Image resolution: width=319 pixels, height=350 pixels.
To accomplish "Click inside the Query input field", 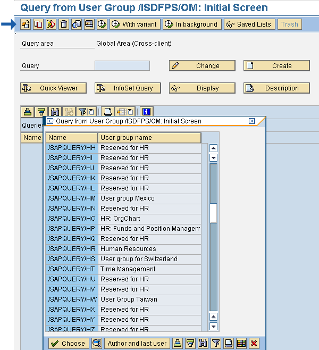I will 122,66.
